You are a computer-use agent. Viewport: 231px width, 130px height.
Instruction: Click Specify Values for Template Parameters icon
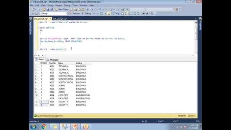152,14
